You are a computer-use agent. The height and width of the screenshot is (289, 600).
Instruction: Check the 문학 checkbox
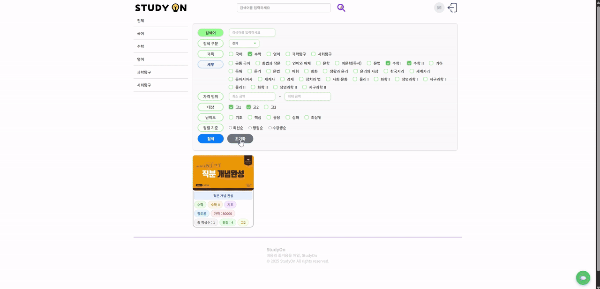[x=318, y=63]
